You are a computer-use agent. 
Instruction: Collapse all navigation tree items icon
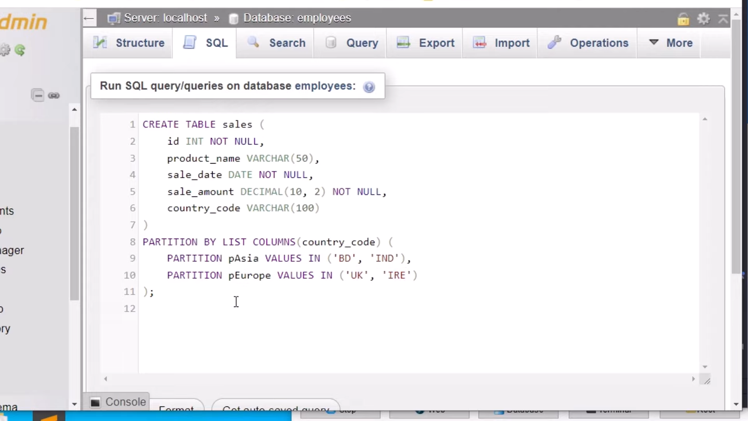[x=38, y=95]
